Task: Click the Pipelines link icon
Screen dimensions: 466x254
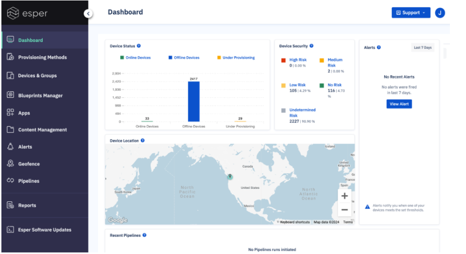Action: (11, 180)
